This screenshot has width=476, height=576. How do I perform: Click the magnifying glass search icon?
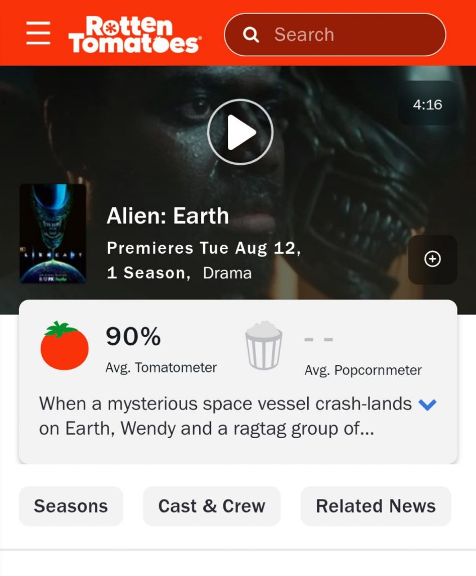[x=251, y=35]
